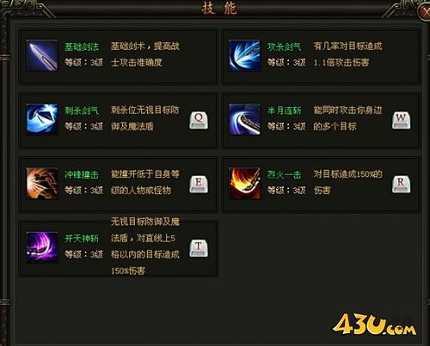Click the T hotkey for 开天神斩

click(x=199, y=248)
